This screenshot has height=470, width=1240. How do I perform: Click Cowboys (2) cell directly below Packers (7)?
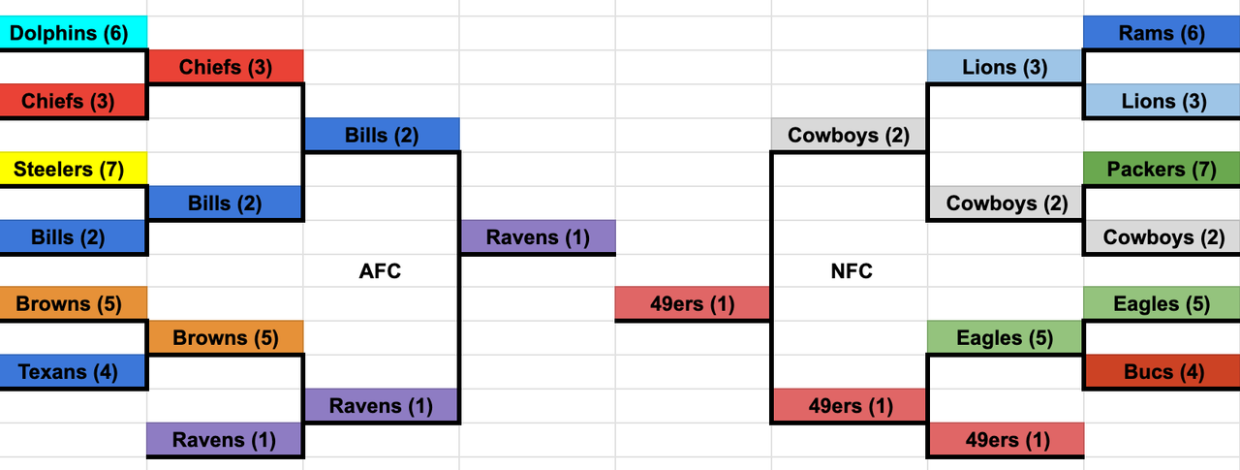tap(1162, 237)
